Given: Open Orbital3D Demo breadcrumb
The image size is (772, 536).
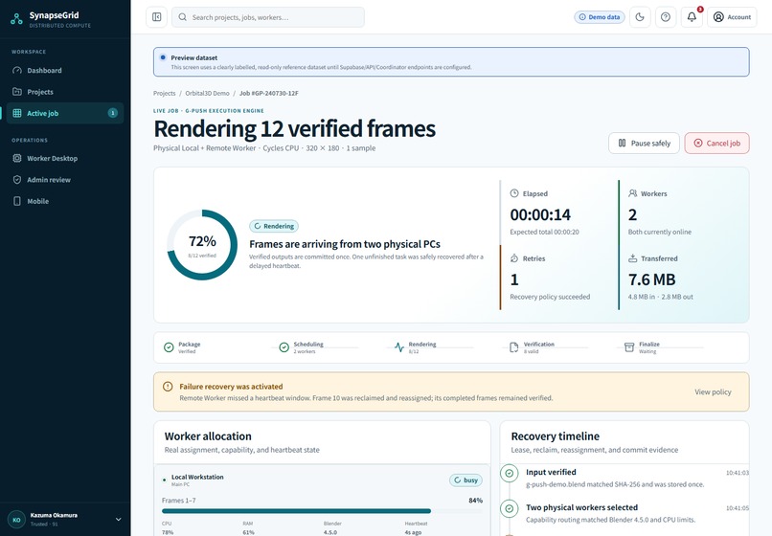Looking at the screenshot, I should (207, 93).
